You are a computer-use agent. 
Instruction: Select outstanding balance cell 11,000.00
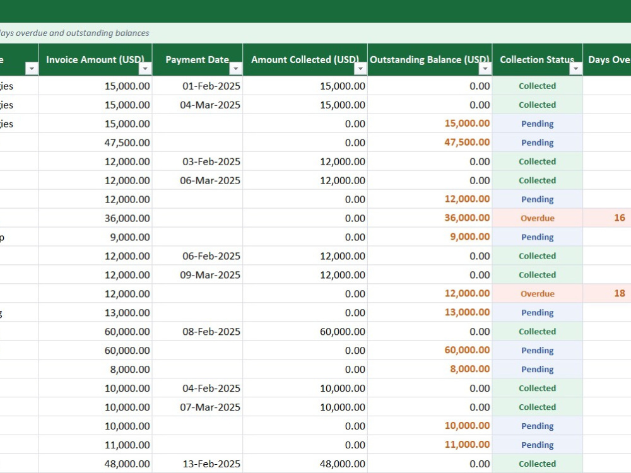tap(430, 445)
